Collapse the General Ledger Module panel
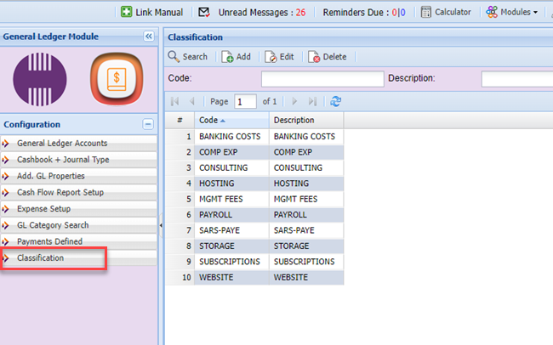This screenshot has height=345, width=553. (x=148, y=37)
